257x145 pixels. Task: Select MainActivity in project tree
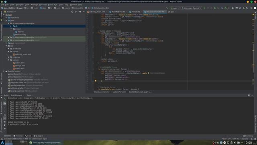tap(19, 35)
